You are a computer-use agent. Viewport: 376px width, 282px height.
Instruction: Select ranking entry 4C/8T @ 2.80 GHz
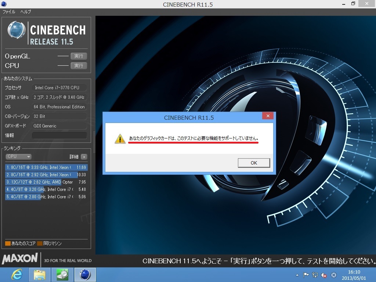click(x=46, y=197)
